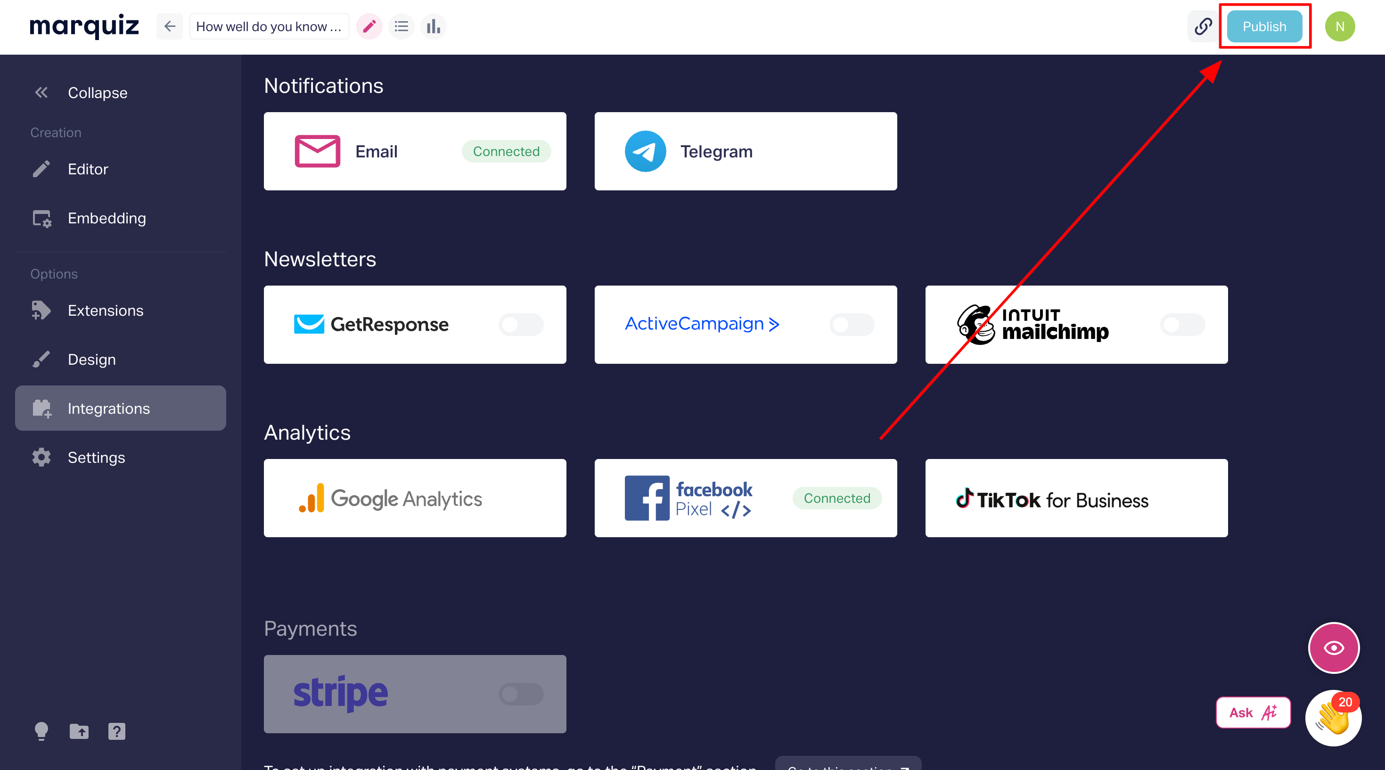The image size is (1385, 770).
Task: Click the Payments heading
Action: (x=310, y=629)
